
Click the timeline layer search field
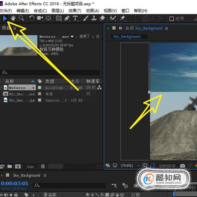point(69,185)
